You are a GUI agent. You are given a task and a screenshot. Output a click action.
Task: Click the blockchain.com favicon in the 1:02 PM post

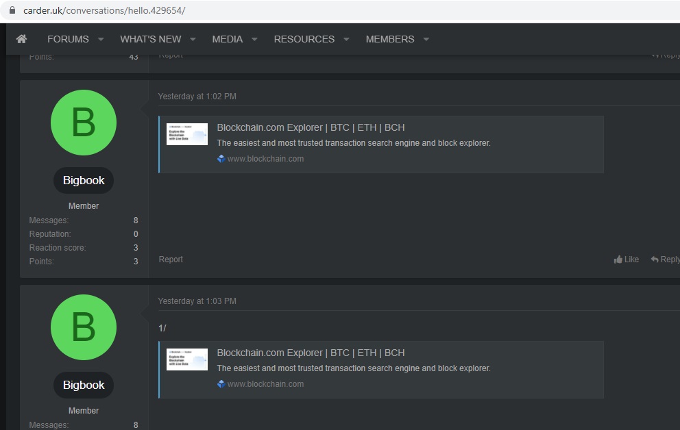(221, 159)
